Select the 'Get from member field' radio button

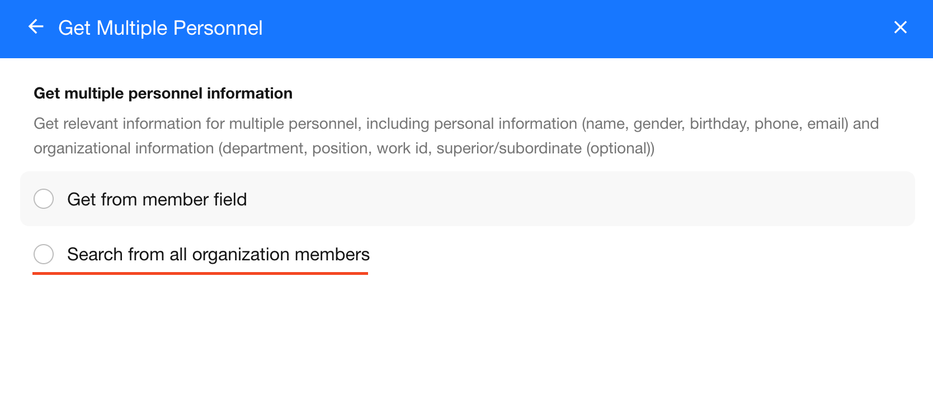44,199
